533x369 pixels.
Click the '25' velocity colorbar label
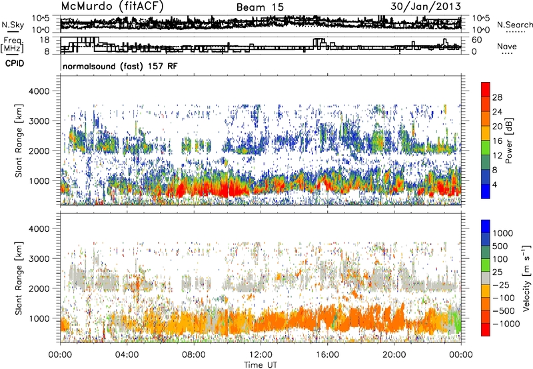pyautogui.click(x=498, y=272)
